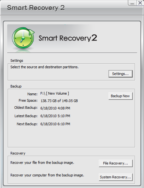
Task: Click the 'Recover your file' description text
Action: (42, 163)
